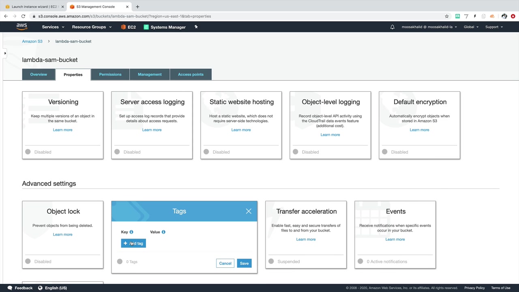The image size is (519, 292).
Task: Open EC2 shortcut in the navbar
Action: (x=128, y=27)
